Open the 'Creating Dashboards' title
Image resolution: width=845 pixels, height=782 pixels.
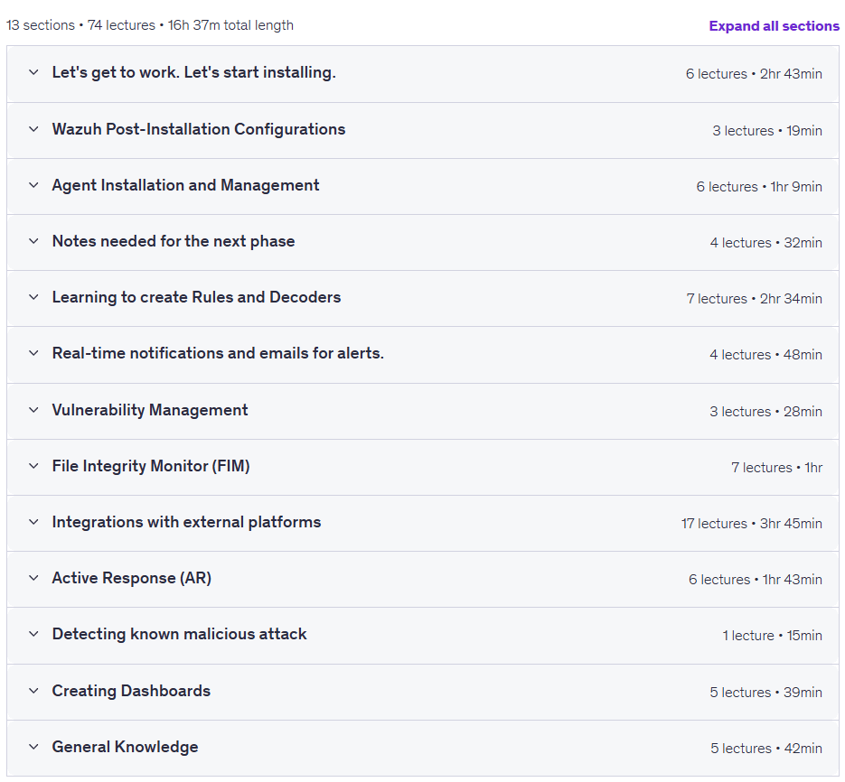[x=131, y=691]
